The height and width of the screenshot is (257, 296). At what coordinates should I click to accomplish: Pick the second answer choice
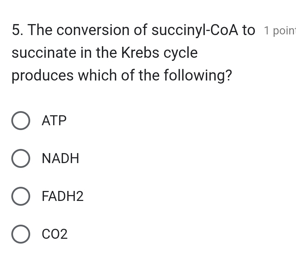pyautogui.click(x=21, y=158)
